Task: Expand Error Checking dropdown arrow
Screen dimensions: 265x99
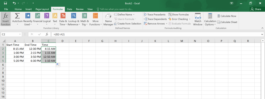Action: point(190,19)
